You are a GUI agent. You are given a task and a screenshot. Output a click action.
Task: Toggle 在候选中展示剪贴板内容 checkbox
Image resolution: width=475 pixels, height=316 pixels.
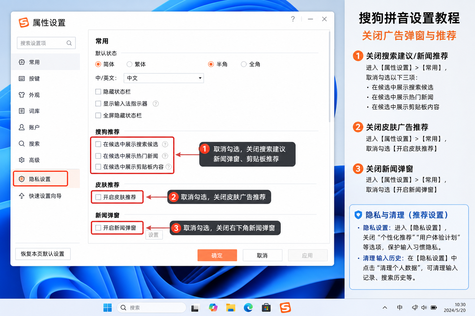click(x=98, y=167)
